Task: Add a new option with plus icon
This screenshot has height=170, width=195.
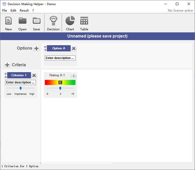Action: (36, 48)
